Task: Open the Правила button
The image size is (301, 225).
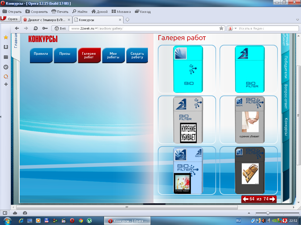Action: [41, 55]
